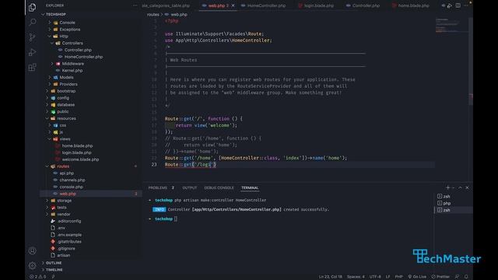Image resolution: width=498 pixels, height=280 pixels.
Task: Expand the database folder
Action: click(65, 105)
